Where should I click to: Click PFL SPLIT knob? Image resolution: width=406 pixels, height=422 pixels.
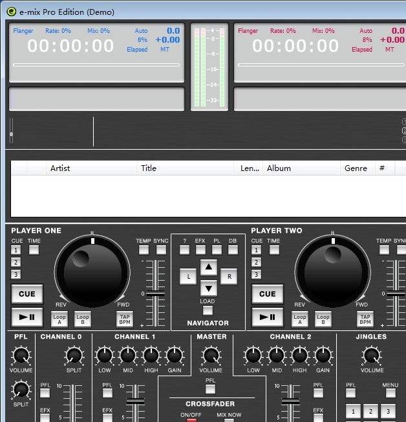point(21,390)
